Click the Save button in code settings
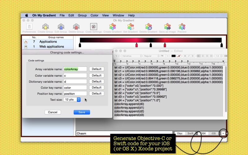This screenshot has height=155, width=248. [x=82, y=112]
